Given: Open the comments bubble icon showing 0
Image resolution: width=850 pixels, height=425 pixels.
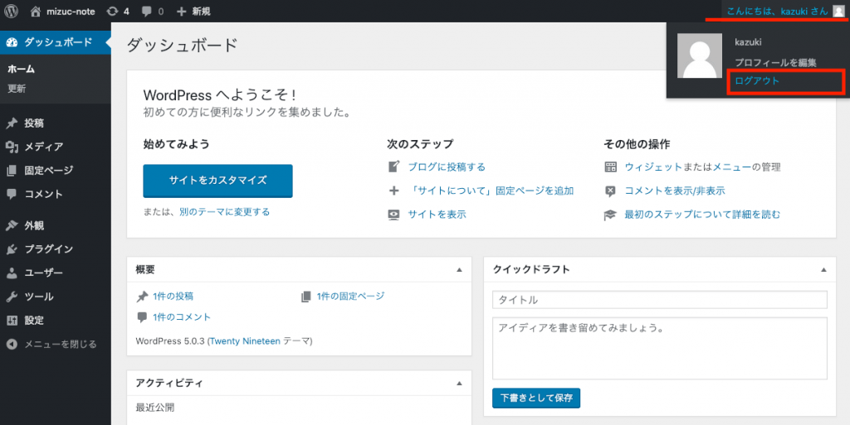Looking at the screenshot, I should (146, 11).
